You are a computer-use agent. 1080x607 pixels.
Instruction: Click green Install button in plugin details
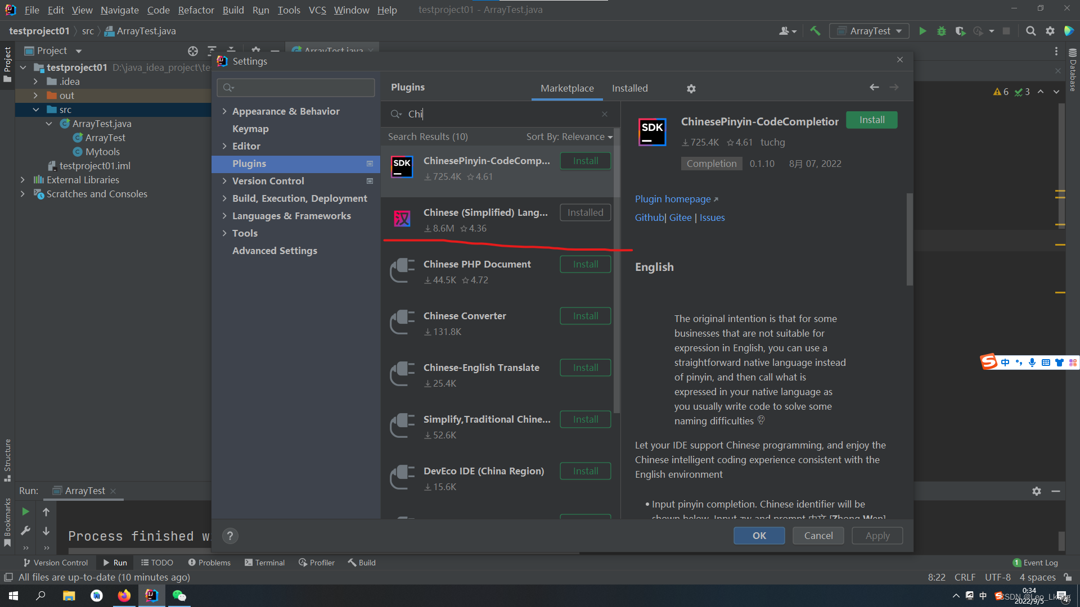(871, 120)
